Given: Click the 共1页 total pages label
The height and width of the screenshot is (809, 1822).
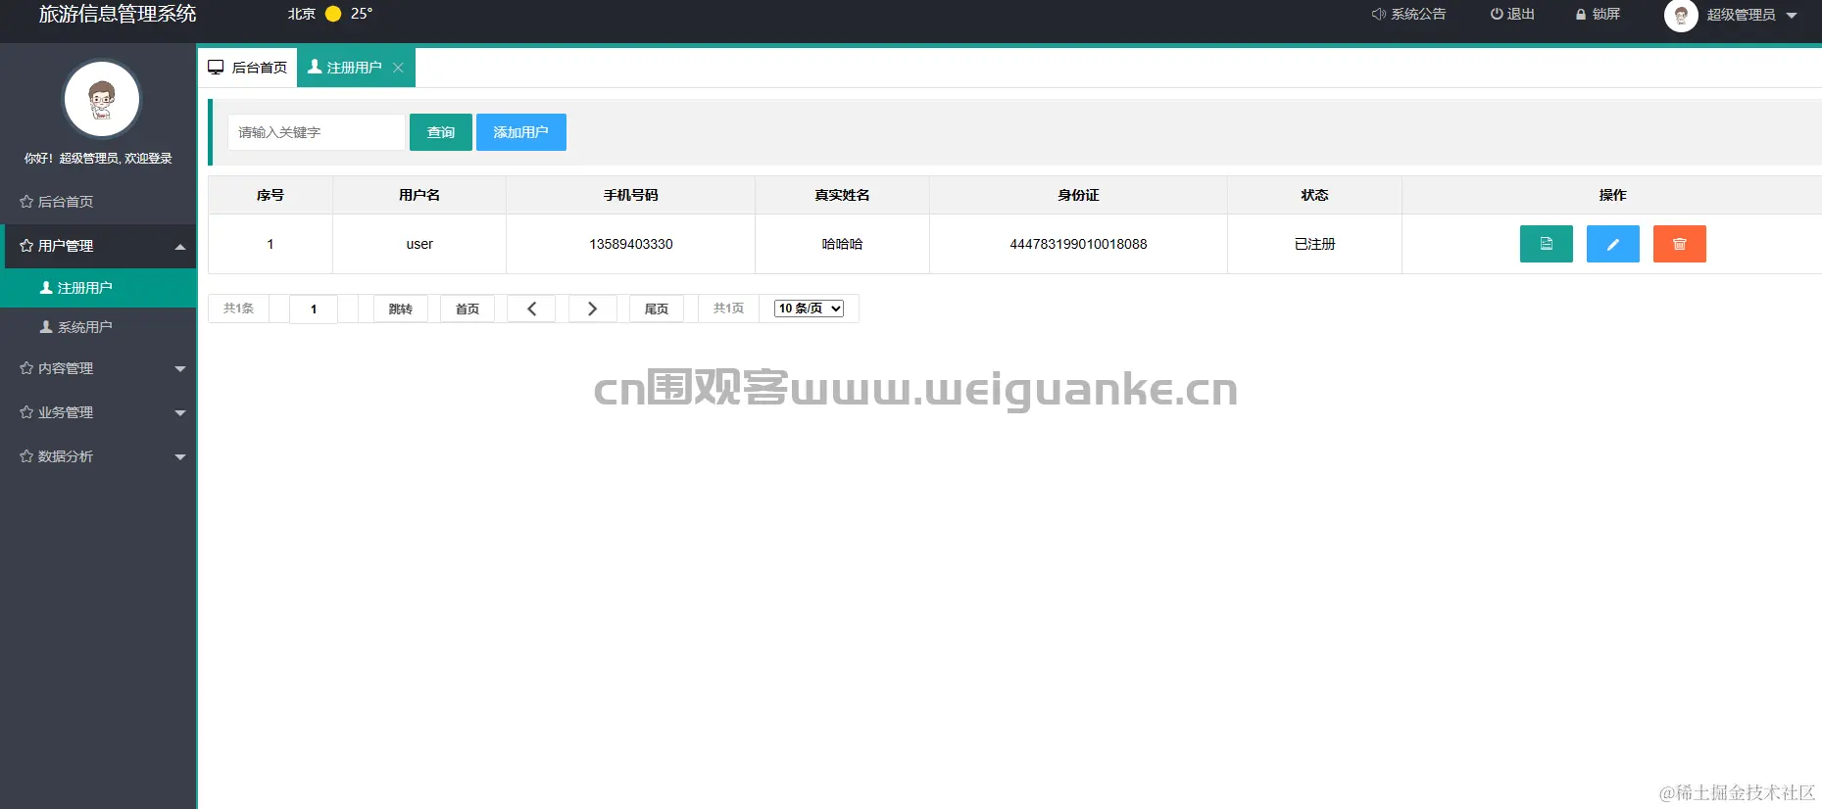Looking at the screenshot, I should pos(728,309).
